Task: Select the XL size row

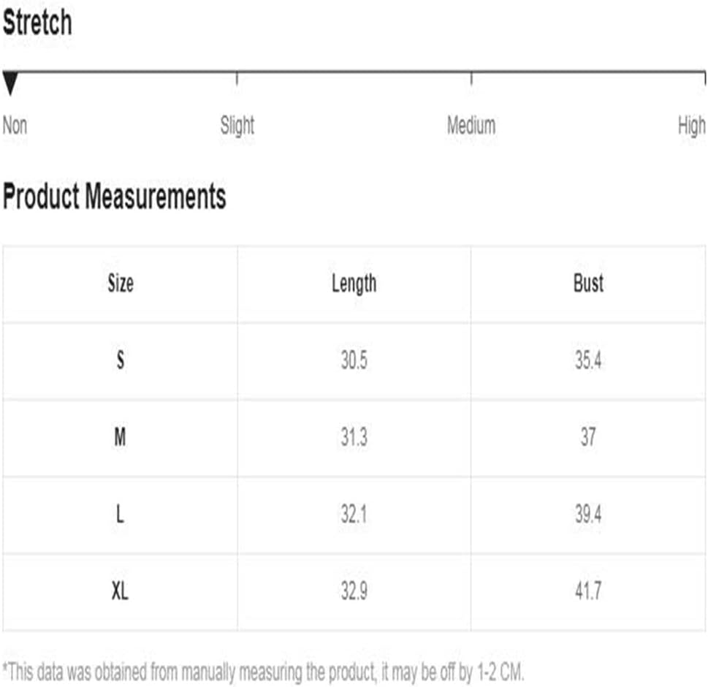Action: pos(354,592)
